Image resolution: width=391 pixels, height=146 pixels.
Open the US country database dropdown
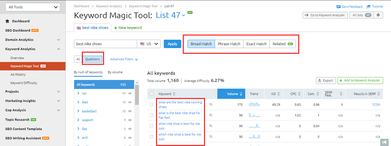coord(149,44)
